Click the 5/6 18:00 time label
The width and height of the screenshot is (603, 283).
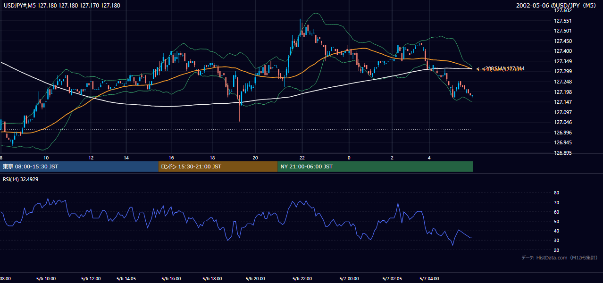point(212,278)
